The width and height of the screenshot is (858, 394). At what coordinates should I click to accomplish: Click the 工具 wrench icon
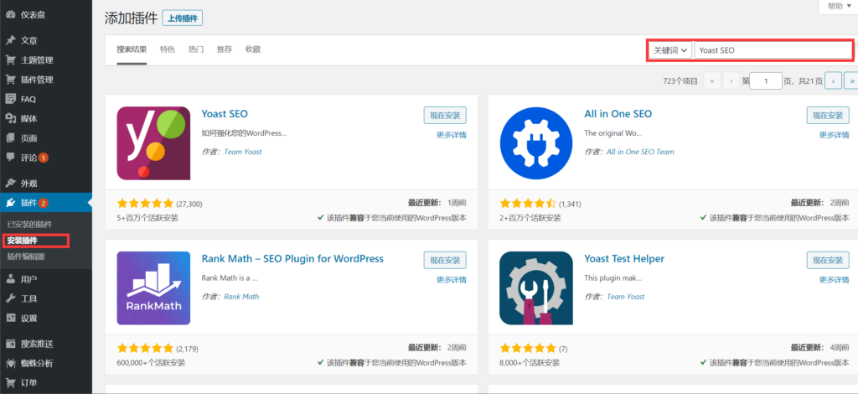pyautogui.click(x=10, y=298)
